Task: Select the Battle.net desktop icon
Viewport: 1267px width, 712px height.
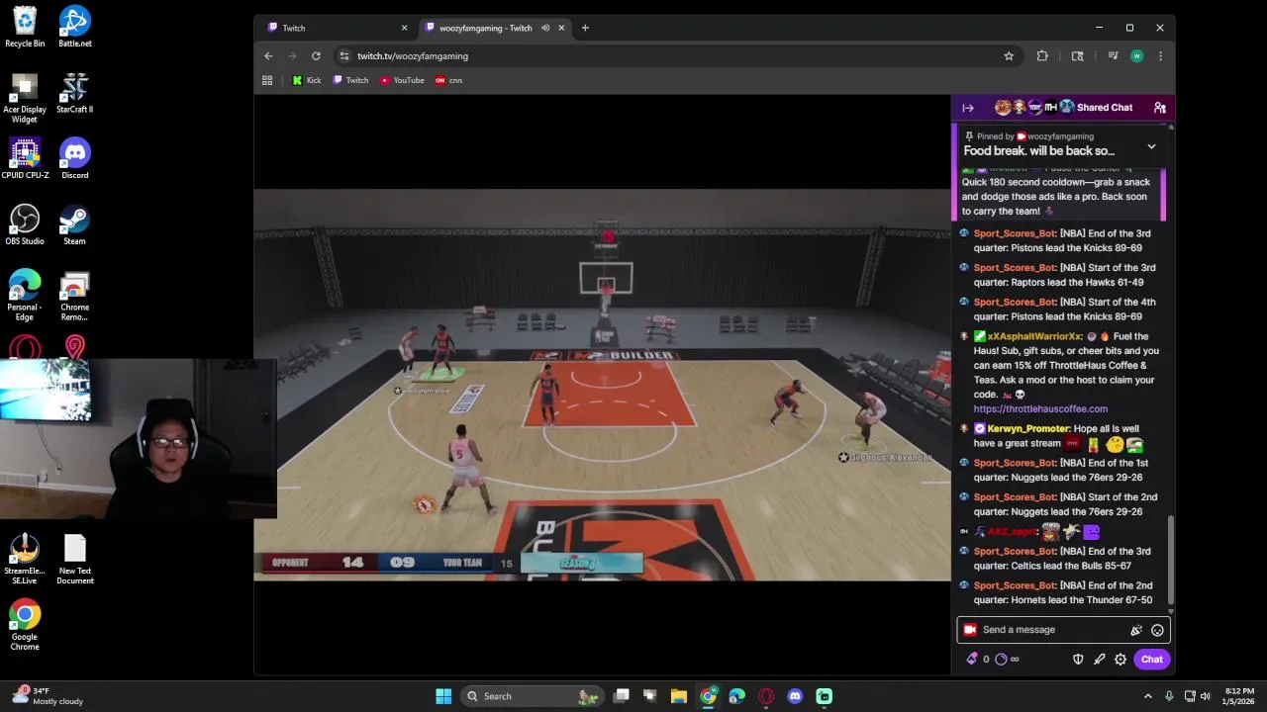Action: pyautogui.click(x=74, y=27)
